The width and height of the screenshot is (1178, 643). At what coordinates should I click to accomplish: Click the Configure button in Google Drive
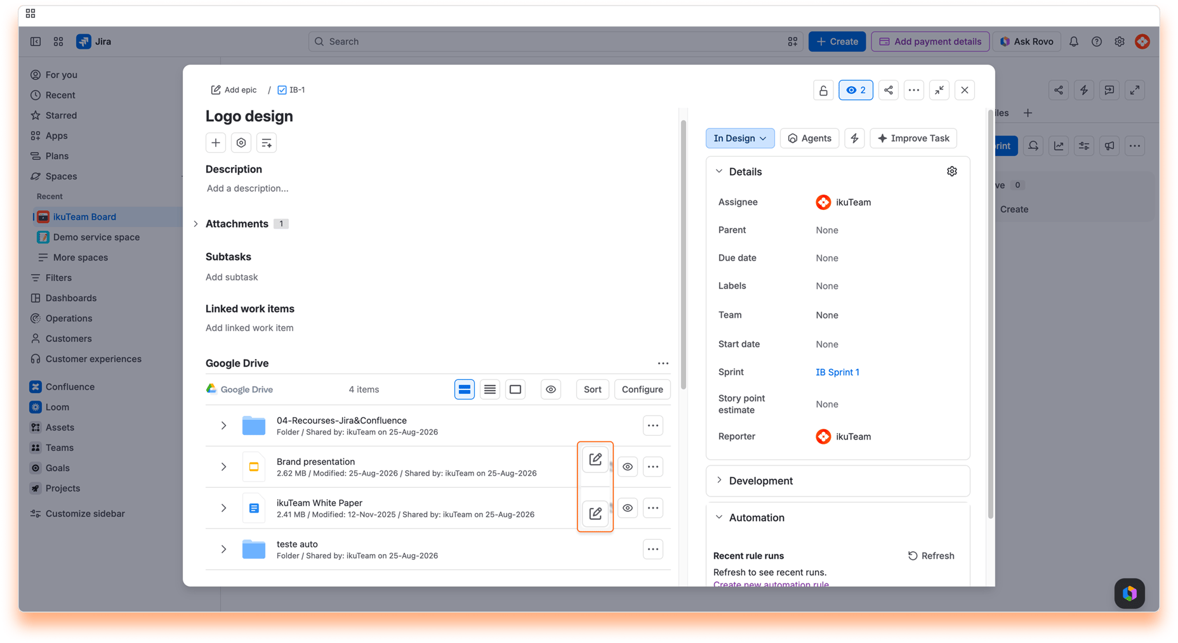642,389
